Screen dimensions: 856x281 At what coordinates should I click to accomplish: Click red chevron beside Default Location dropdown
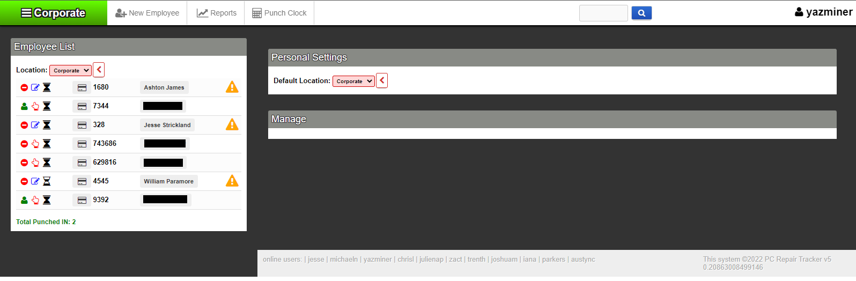[x=382, y=80]
